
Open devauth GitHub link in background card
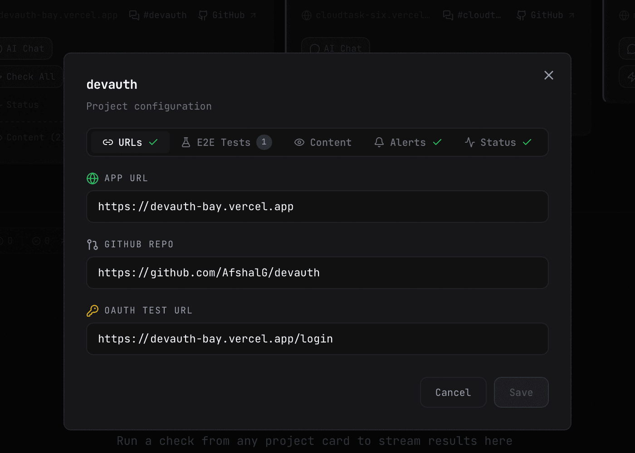tap(228, 15)
